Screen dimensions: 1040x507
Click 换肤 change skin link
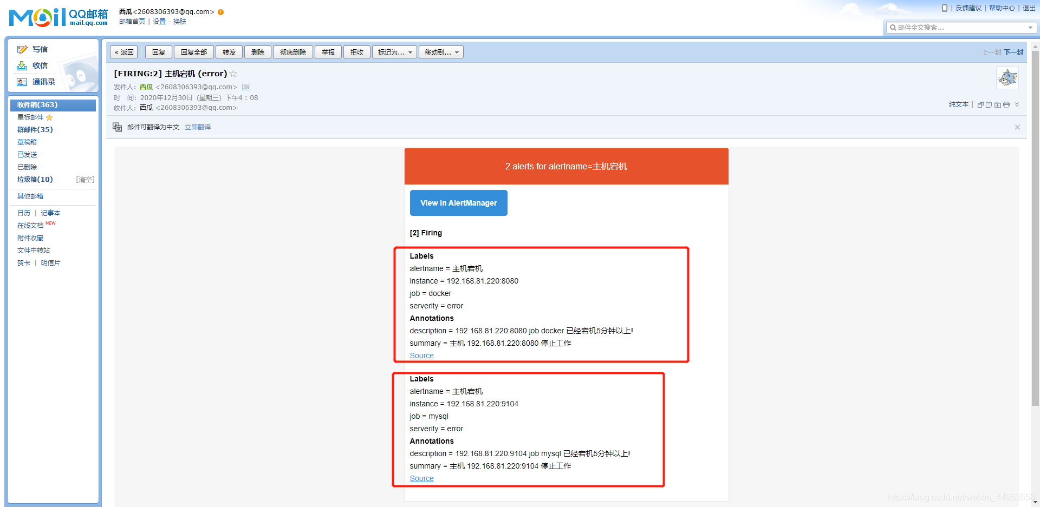coord(180,22)
